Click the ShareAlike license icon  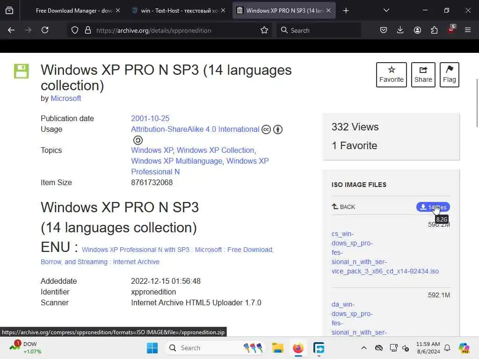(x=138, y=140)
